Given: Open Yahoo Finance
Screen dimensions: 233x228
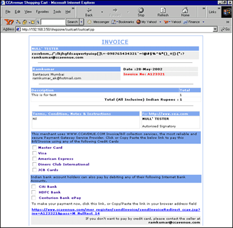Looking at the screenshot, I should (192, 22).
